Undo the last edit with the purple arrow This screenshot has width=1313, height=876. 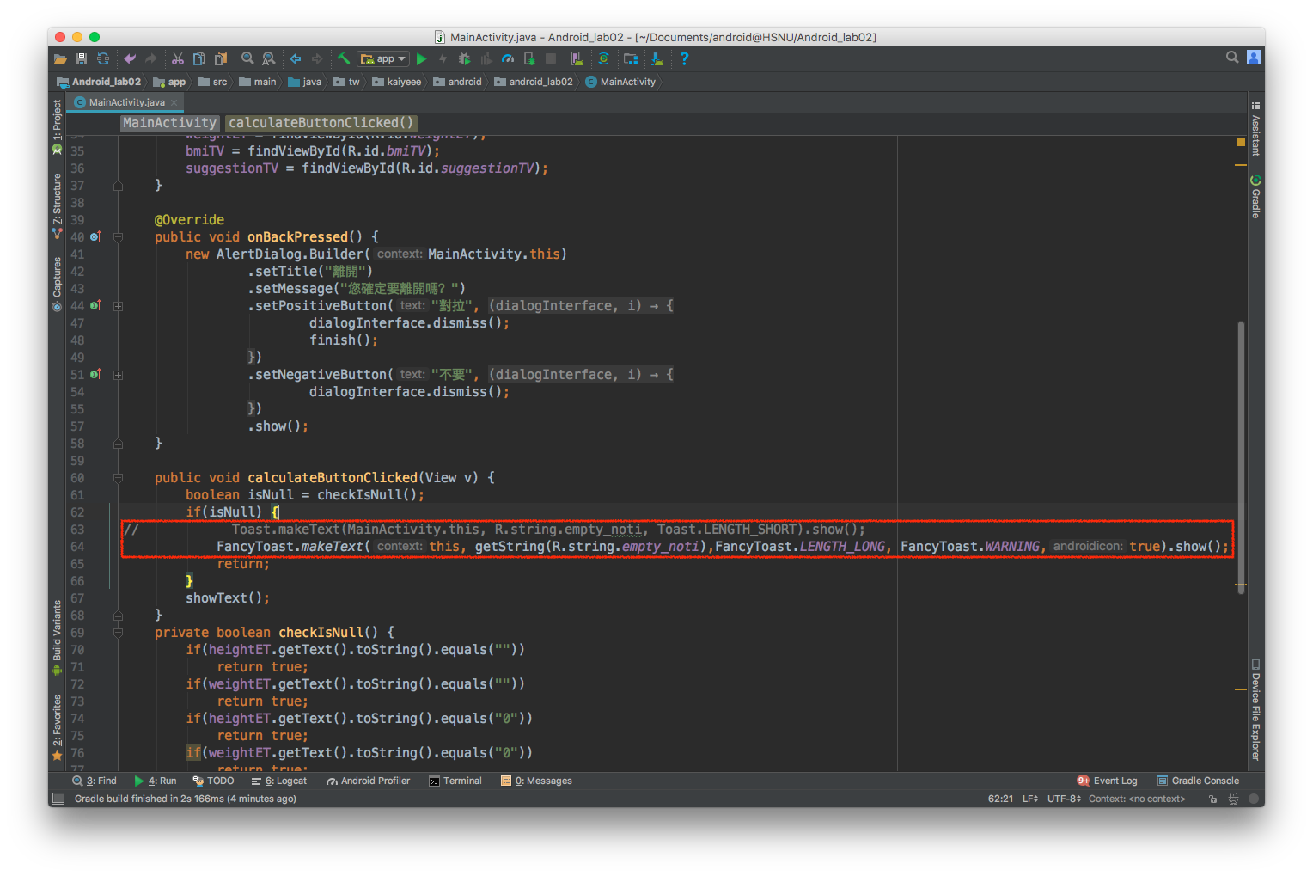(130, 59)
